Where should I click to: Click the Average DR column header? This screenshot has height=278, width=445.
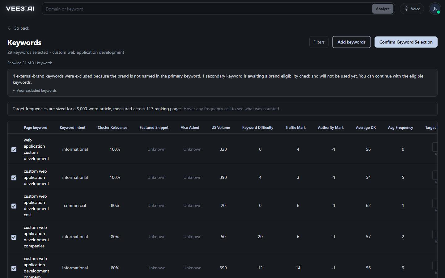[366, 128]
